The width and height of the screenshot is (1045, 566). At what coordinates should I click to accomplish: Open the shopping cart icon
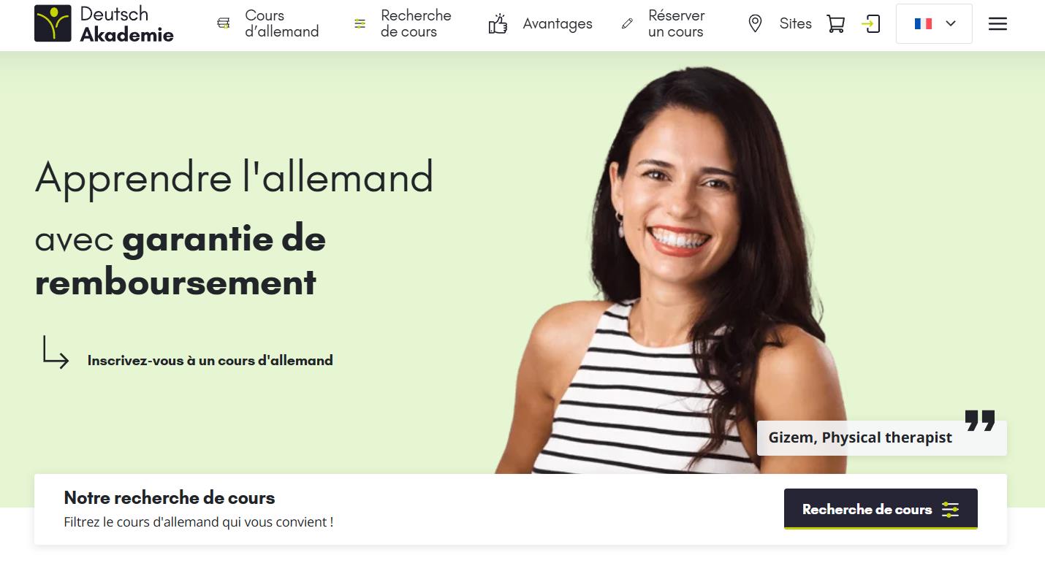835,23
